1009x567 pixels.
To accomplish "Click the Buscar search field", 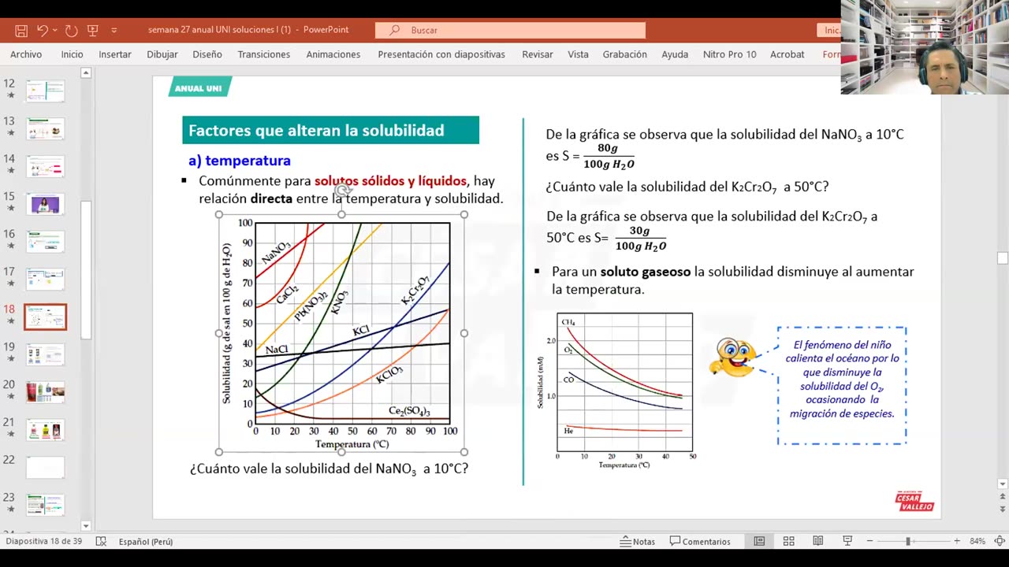I will click(x=510, y=30).
